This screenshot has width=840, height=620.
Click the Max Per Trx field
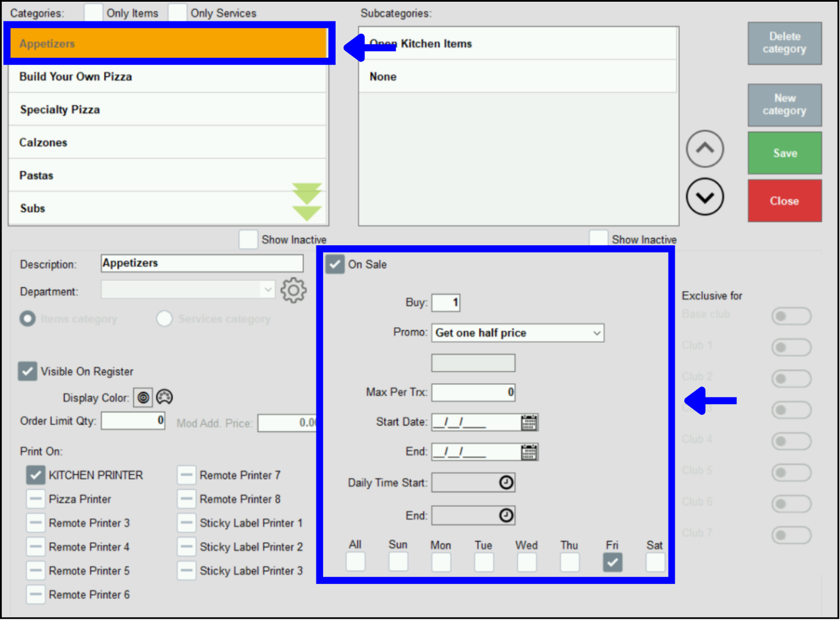[473, 392]
